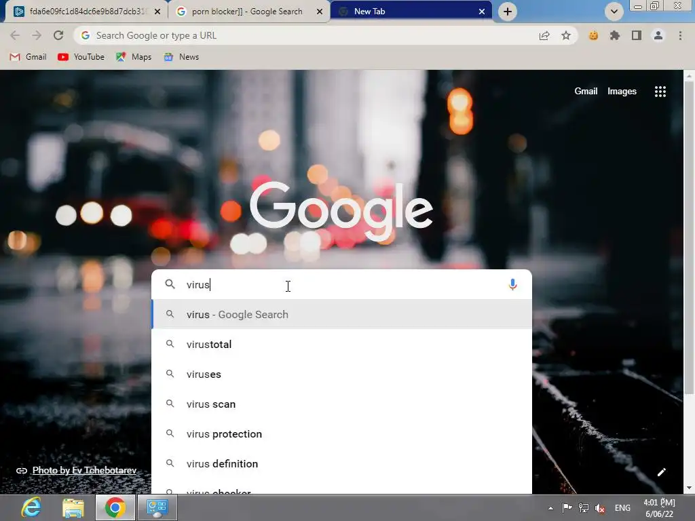Open the network tray icon
Image resolution: width=695 pixels, height=521 pixels.
point(584,508)
